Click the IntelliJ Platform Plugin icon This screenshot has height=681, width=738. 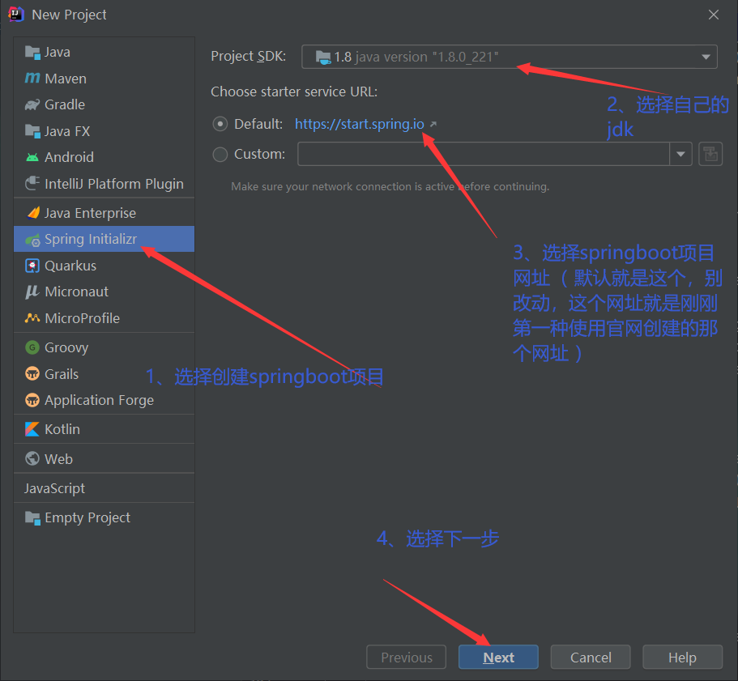pos(32,184)
